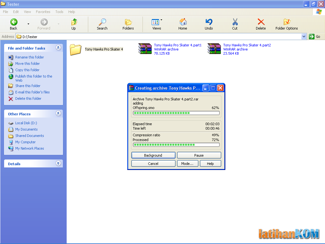Click the Tester window title folder icon
The height and width of the screenshot is (244, 325).
3,4
